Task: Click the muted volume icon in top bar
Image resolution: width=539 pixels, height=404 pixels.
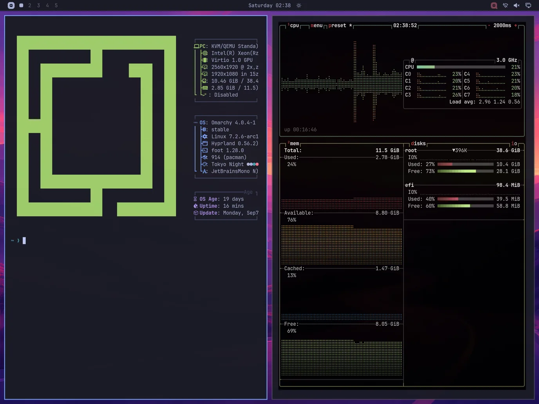Action: [517, 5]
